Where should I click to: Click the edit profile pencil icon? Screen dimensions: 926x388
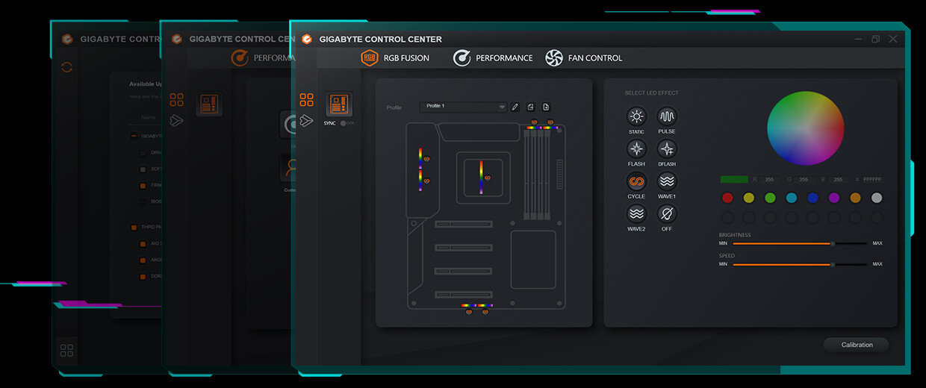(515, 107)
